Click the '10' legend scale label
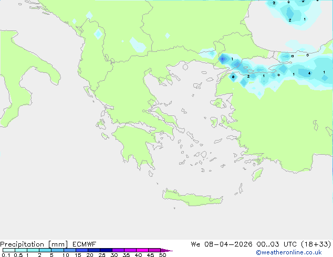 tap(66, 255)
